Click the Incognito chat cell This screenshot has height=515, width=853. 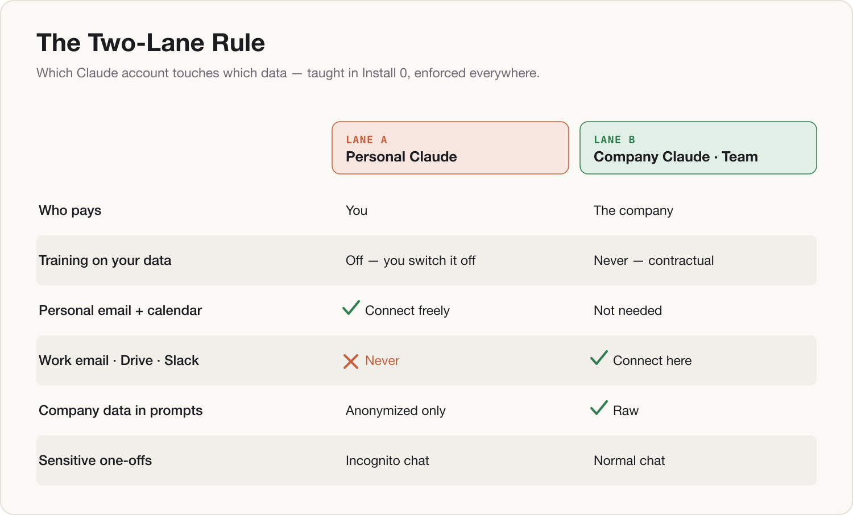tap(387, 460)
